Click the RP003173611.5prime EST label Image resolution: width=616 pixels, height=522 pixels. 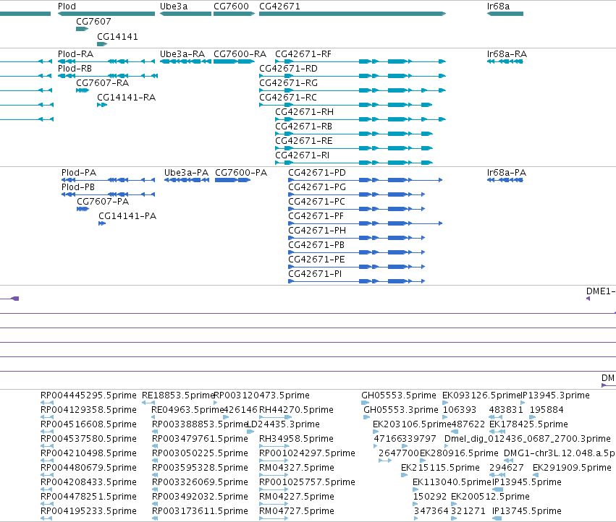pyautogui.click(x=200, y=511)
